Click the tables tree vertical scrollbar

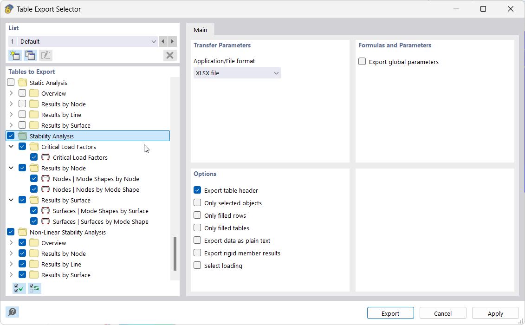coord(175,253)
